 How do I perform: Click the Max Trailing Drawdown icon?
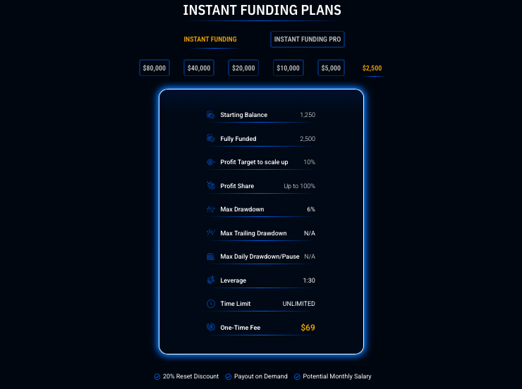(211, 233)
